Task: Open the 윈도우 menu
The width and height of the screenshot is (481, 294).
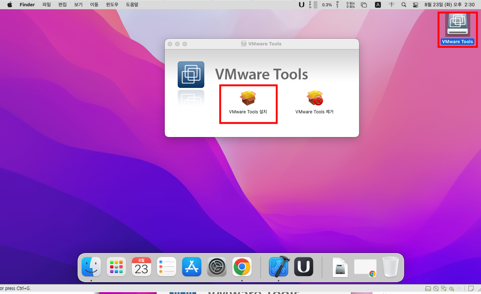Action: click(112, 5)
